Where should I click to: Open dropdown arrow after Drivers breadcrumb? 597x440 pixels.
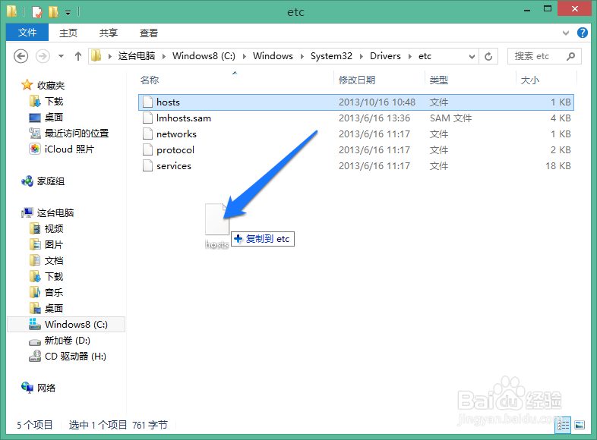point(410,57)
